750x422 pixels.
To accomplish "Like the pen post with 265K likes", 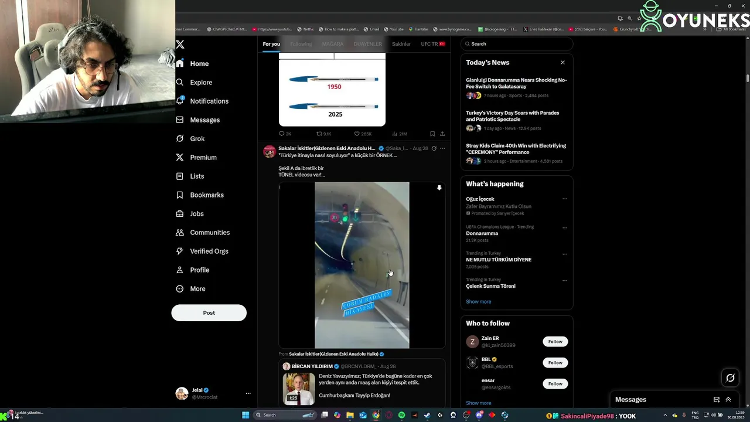I will [x=363, y=134].
